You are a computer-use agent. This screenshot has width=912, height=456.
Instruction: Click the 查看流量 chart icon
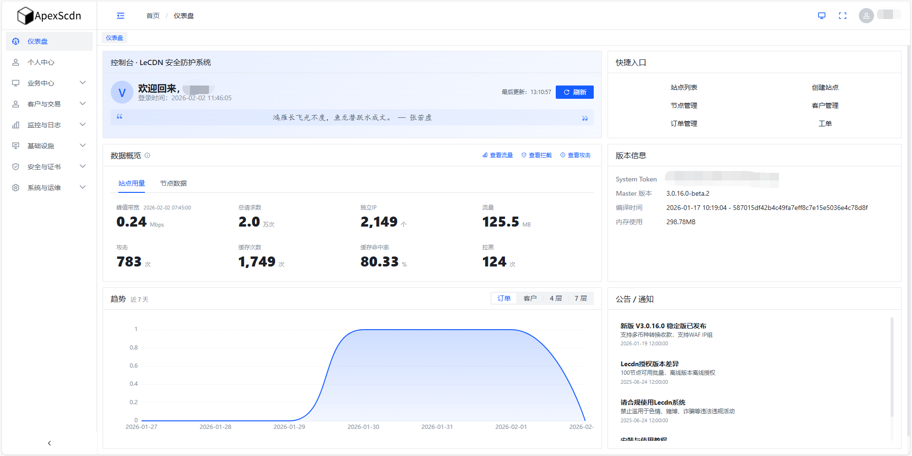pyautogui.click(x=484, y=155)
